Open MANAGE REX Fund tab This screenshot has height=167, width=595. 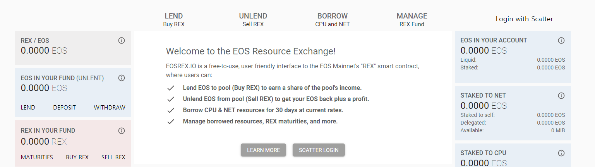(412, 20)
